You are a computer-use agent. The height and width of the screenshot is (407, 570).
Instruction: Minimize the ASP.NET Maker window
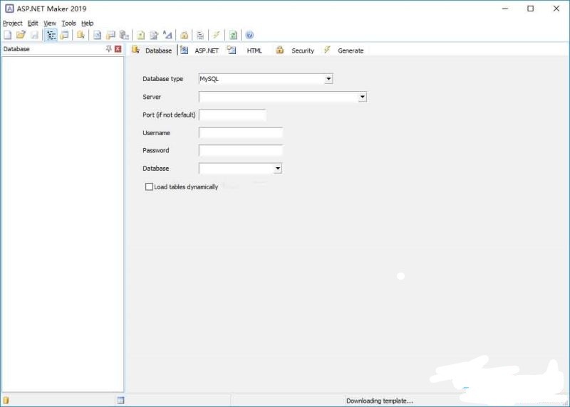tap(505, 9)
